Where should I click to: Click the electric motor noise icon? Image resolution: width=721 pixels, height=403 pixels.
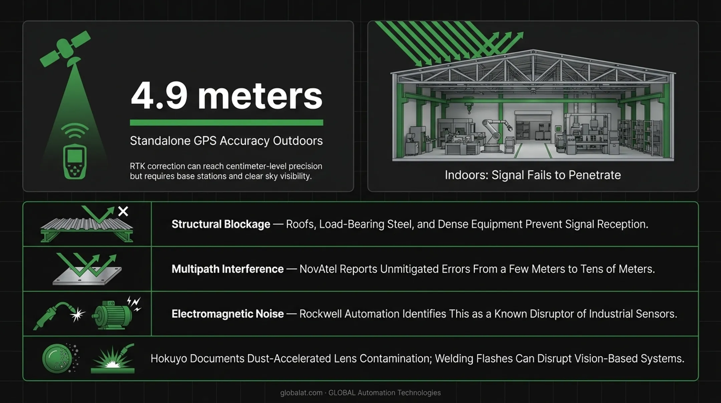pos(116,313)
